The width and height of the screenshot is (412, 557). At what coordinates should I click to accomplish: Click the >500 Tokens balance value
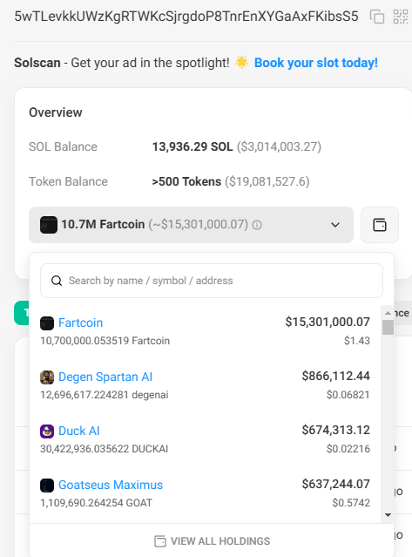pyautogui.click(x=186, y=181)
